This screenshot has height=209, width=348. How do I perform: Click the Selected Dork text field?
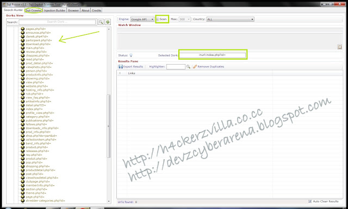click(213, 55)
